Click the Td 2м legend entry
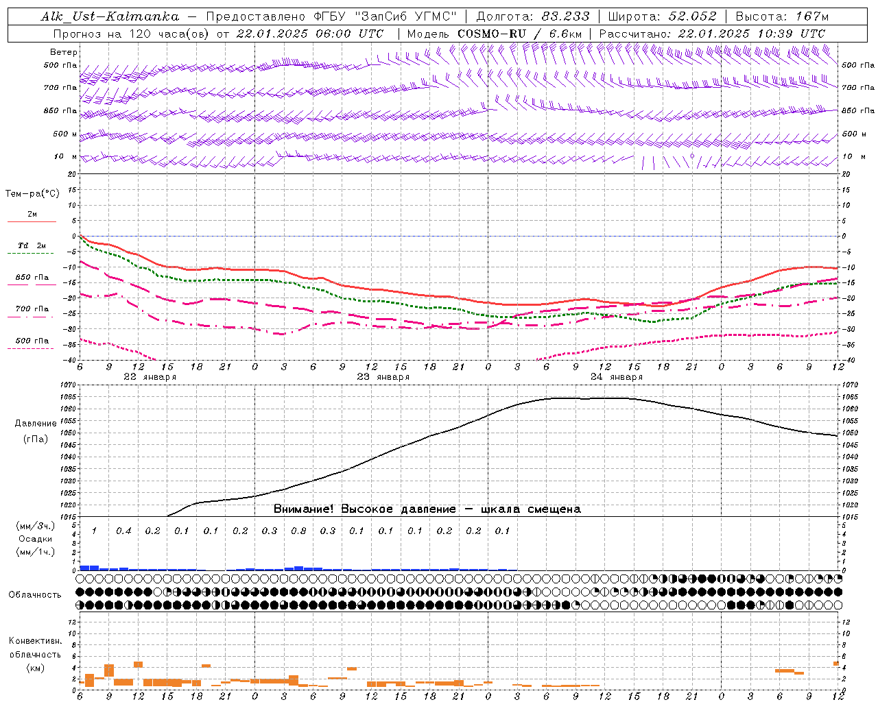This screenshot has height=702, width=878. coord(32,245)
